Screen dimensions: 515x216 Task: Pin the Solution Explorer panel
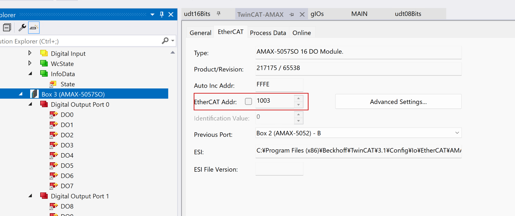(x=162, y=15)
